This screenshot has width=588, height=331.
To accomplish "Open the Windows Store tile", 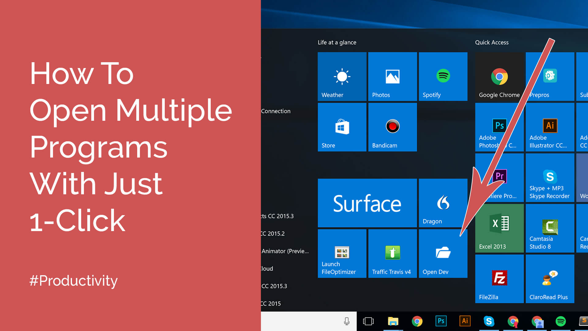I will click(x=342, y=127).
